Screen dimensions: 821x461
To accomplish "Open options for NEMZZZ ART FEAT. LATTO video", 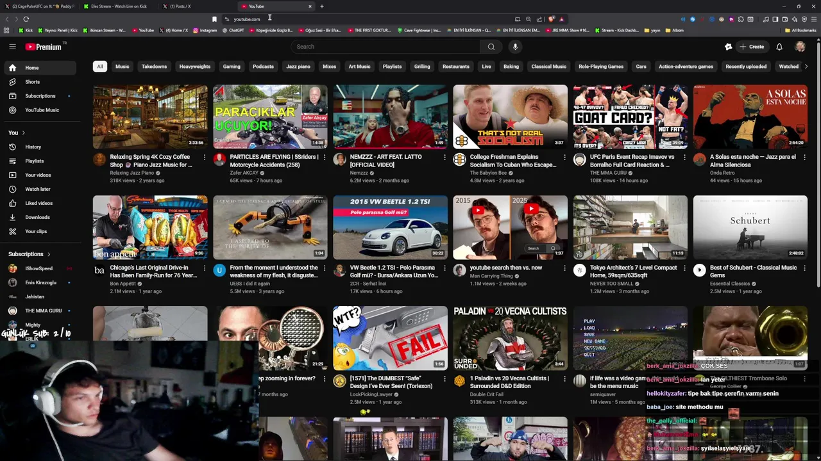I will pos(444,157).
